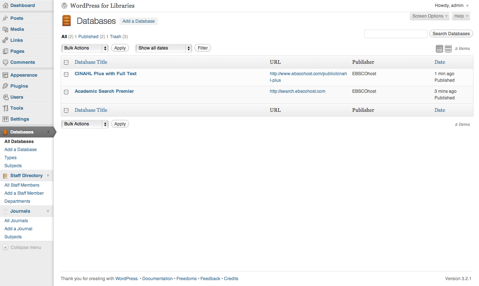This screenshot has height=286, width=479.
Task: Sort by the Date column header
Action: [x=440, y=62]
